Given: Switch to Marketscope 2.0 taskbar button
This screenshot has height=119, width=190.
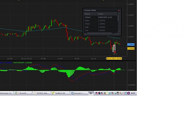Looking at the screenshot, I should [x=7, y=93].
